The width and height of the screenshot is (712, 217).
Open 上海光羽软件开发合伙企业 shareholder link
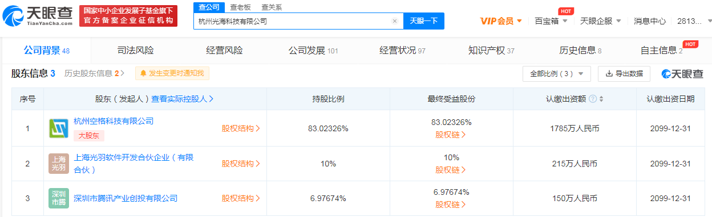[x=133, y=163]
